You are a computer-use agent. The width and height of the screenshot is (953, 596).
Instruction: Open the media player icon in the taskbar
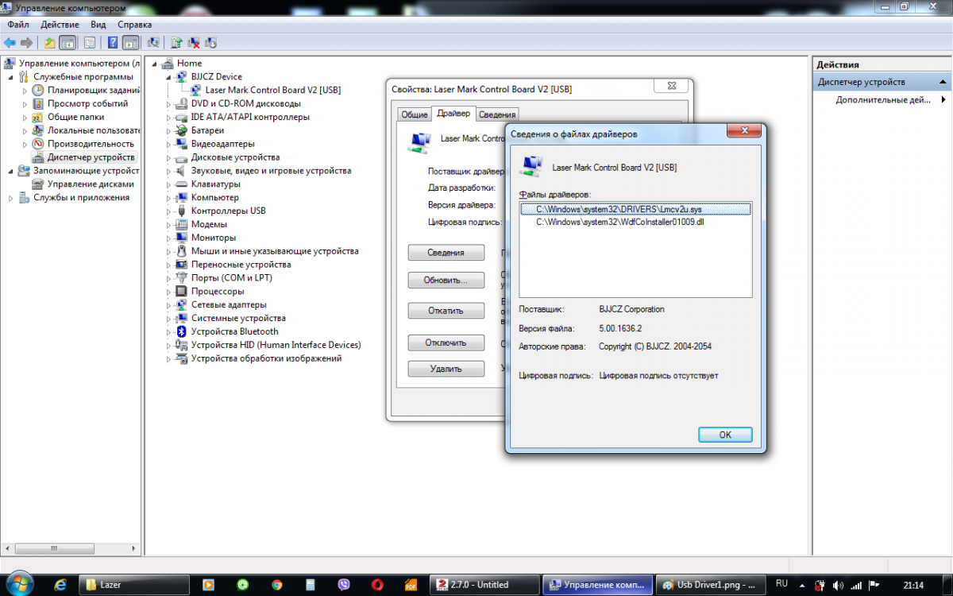click(x=208, y=584)
